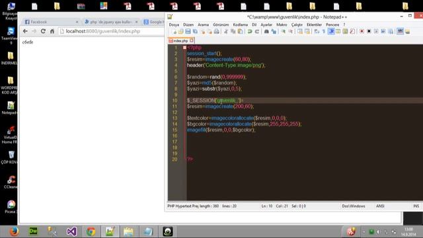Click the Cut scissors icon
423x238 pixels.
pyautogui.click(x=226, y=32)
